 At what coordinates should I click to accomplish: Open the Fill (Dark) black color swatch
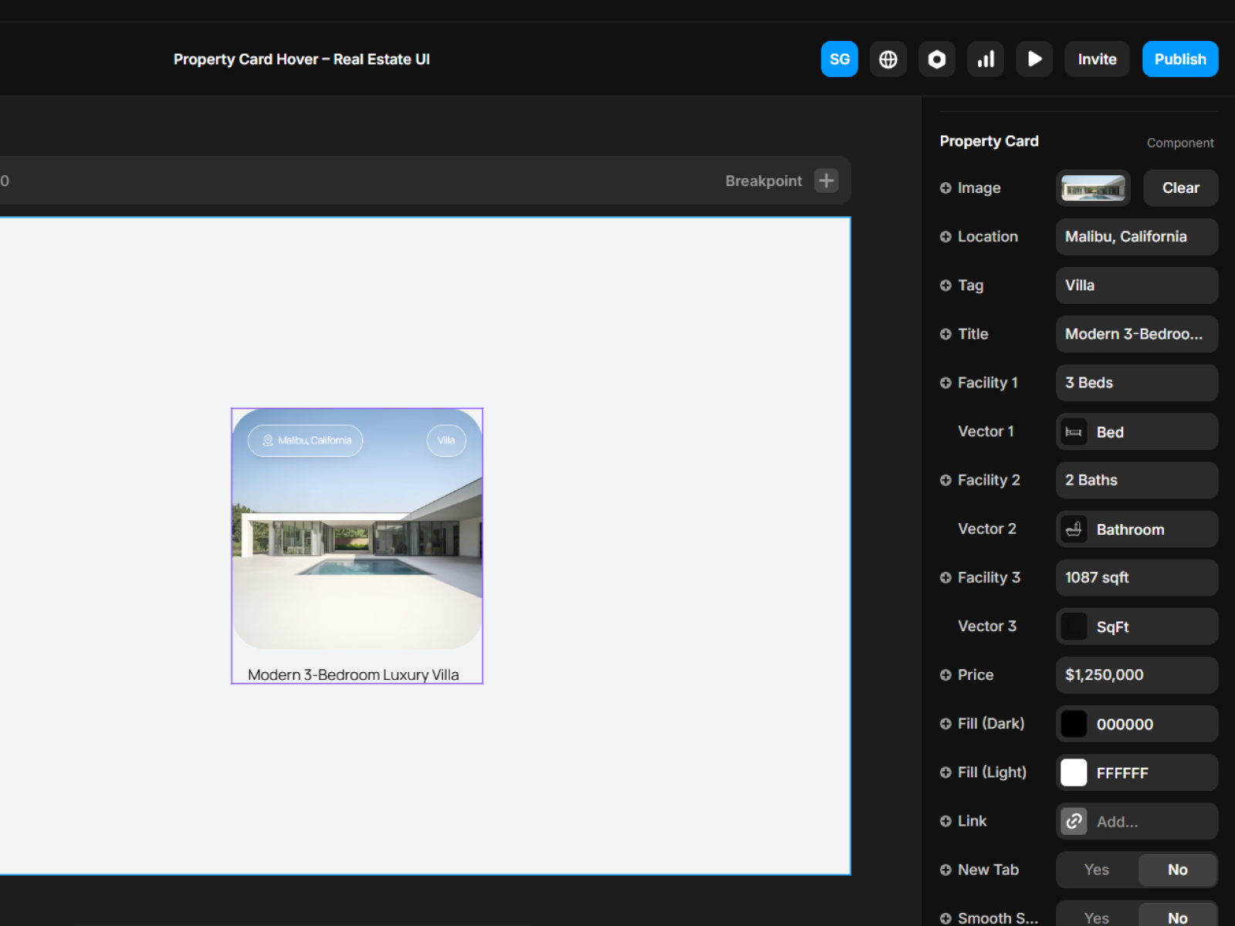click(1074, 724)
